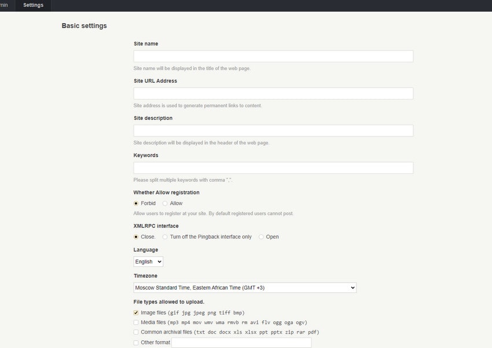Click the Language dropdown chevron
This screenshot has height=348, width=492.
[159, 262]
